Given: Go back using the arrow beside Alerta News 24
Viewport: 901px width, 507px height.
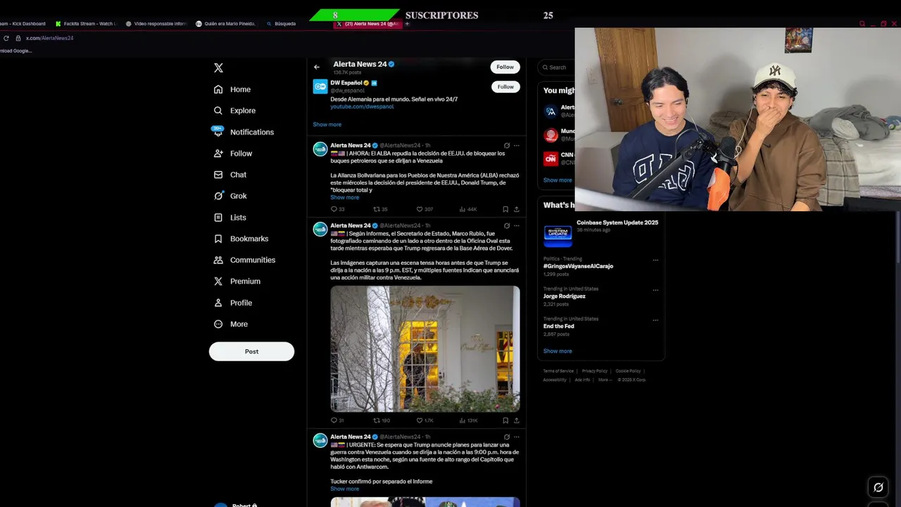Looking at the screenshot, I should point(317,67).
